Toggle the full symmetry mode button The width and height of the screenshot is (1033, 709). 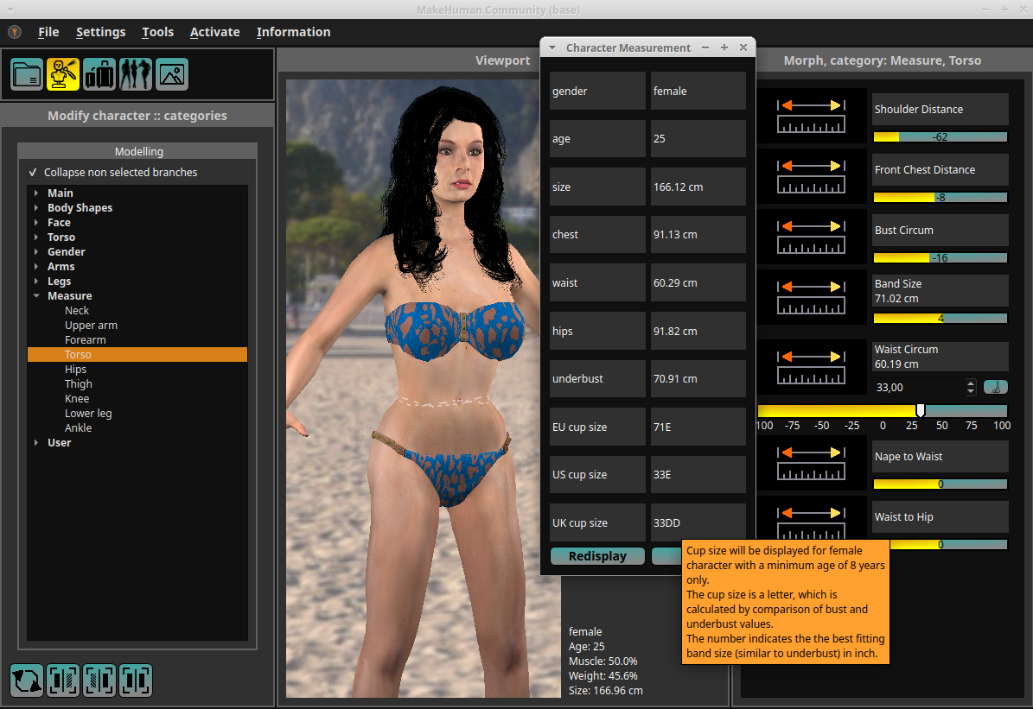(136, 681)
